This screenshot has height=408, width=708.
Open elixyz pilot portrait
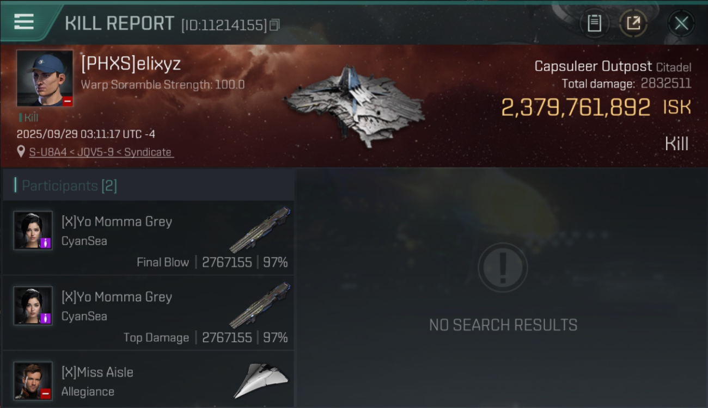click(45, 78)
